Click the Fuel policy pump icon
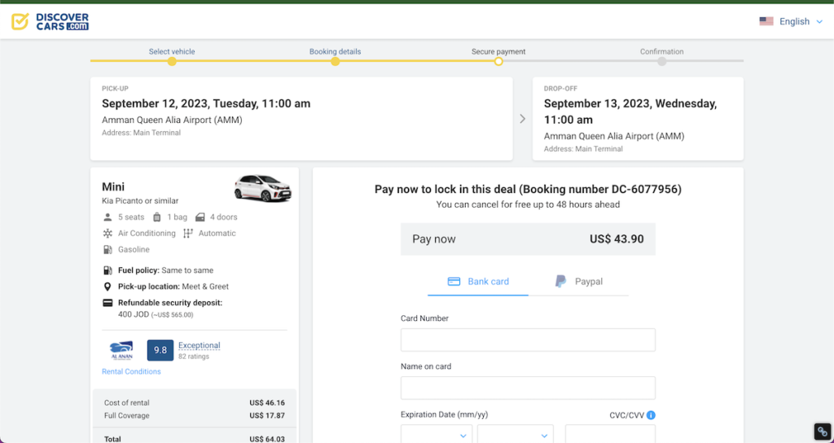 point(108,270)
